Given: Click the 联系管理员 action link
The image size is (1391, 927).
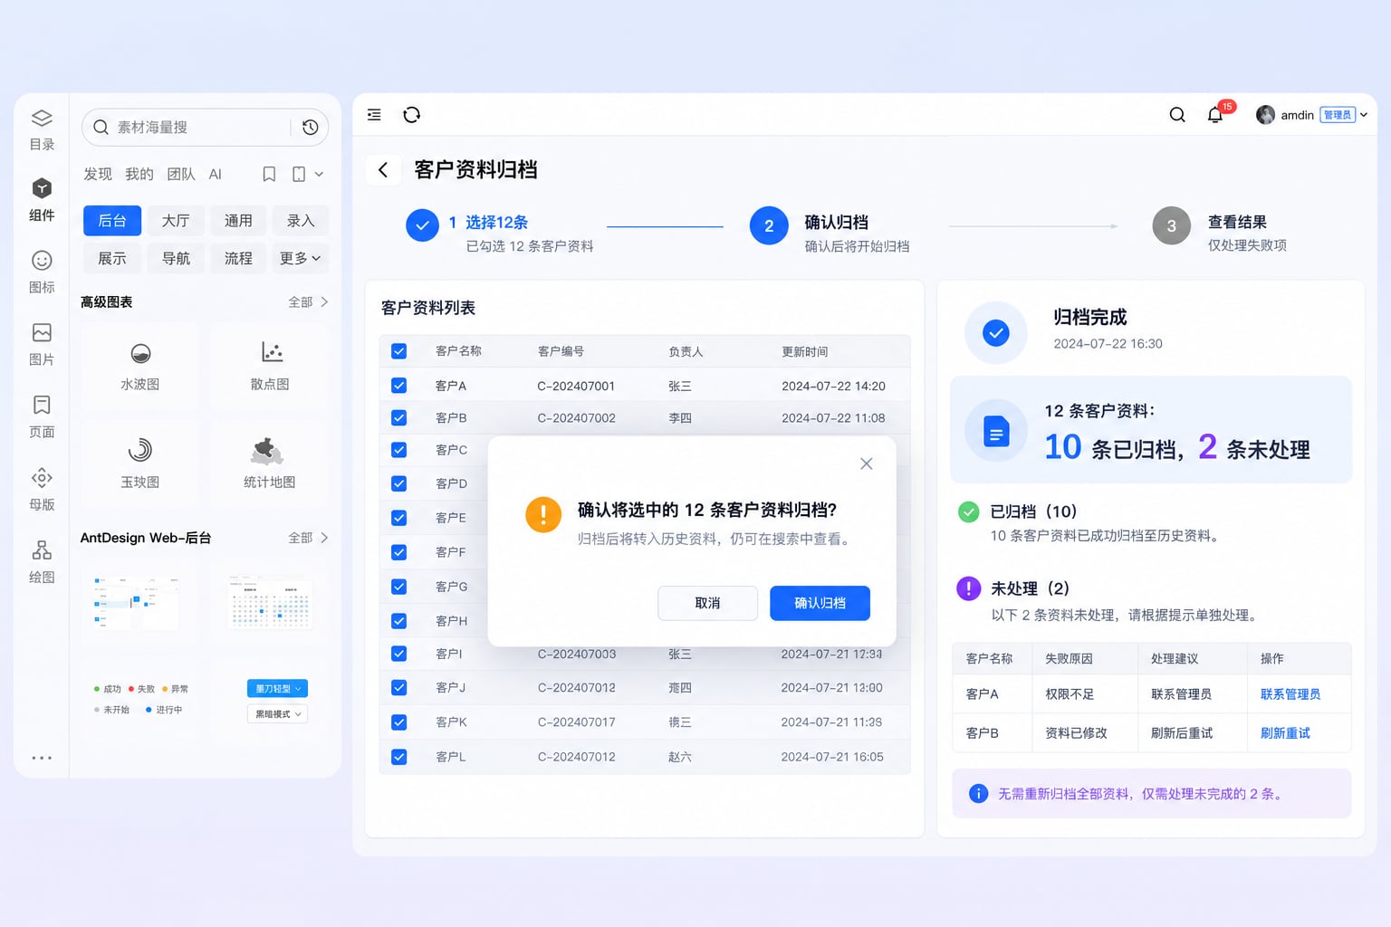Looking at the screenshot, I should (x=1290, y=694).
